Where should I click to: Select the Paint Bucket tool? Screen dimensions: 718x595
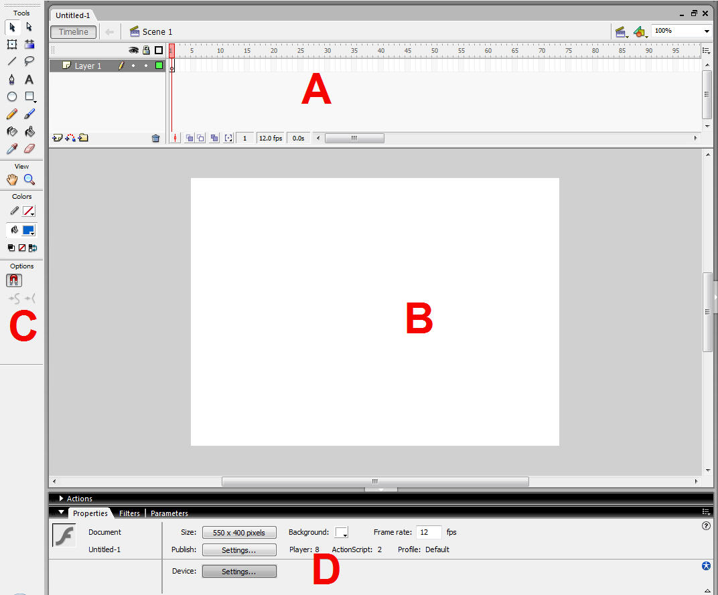[29, 132]
